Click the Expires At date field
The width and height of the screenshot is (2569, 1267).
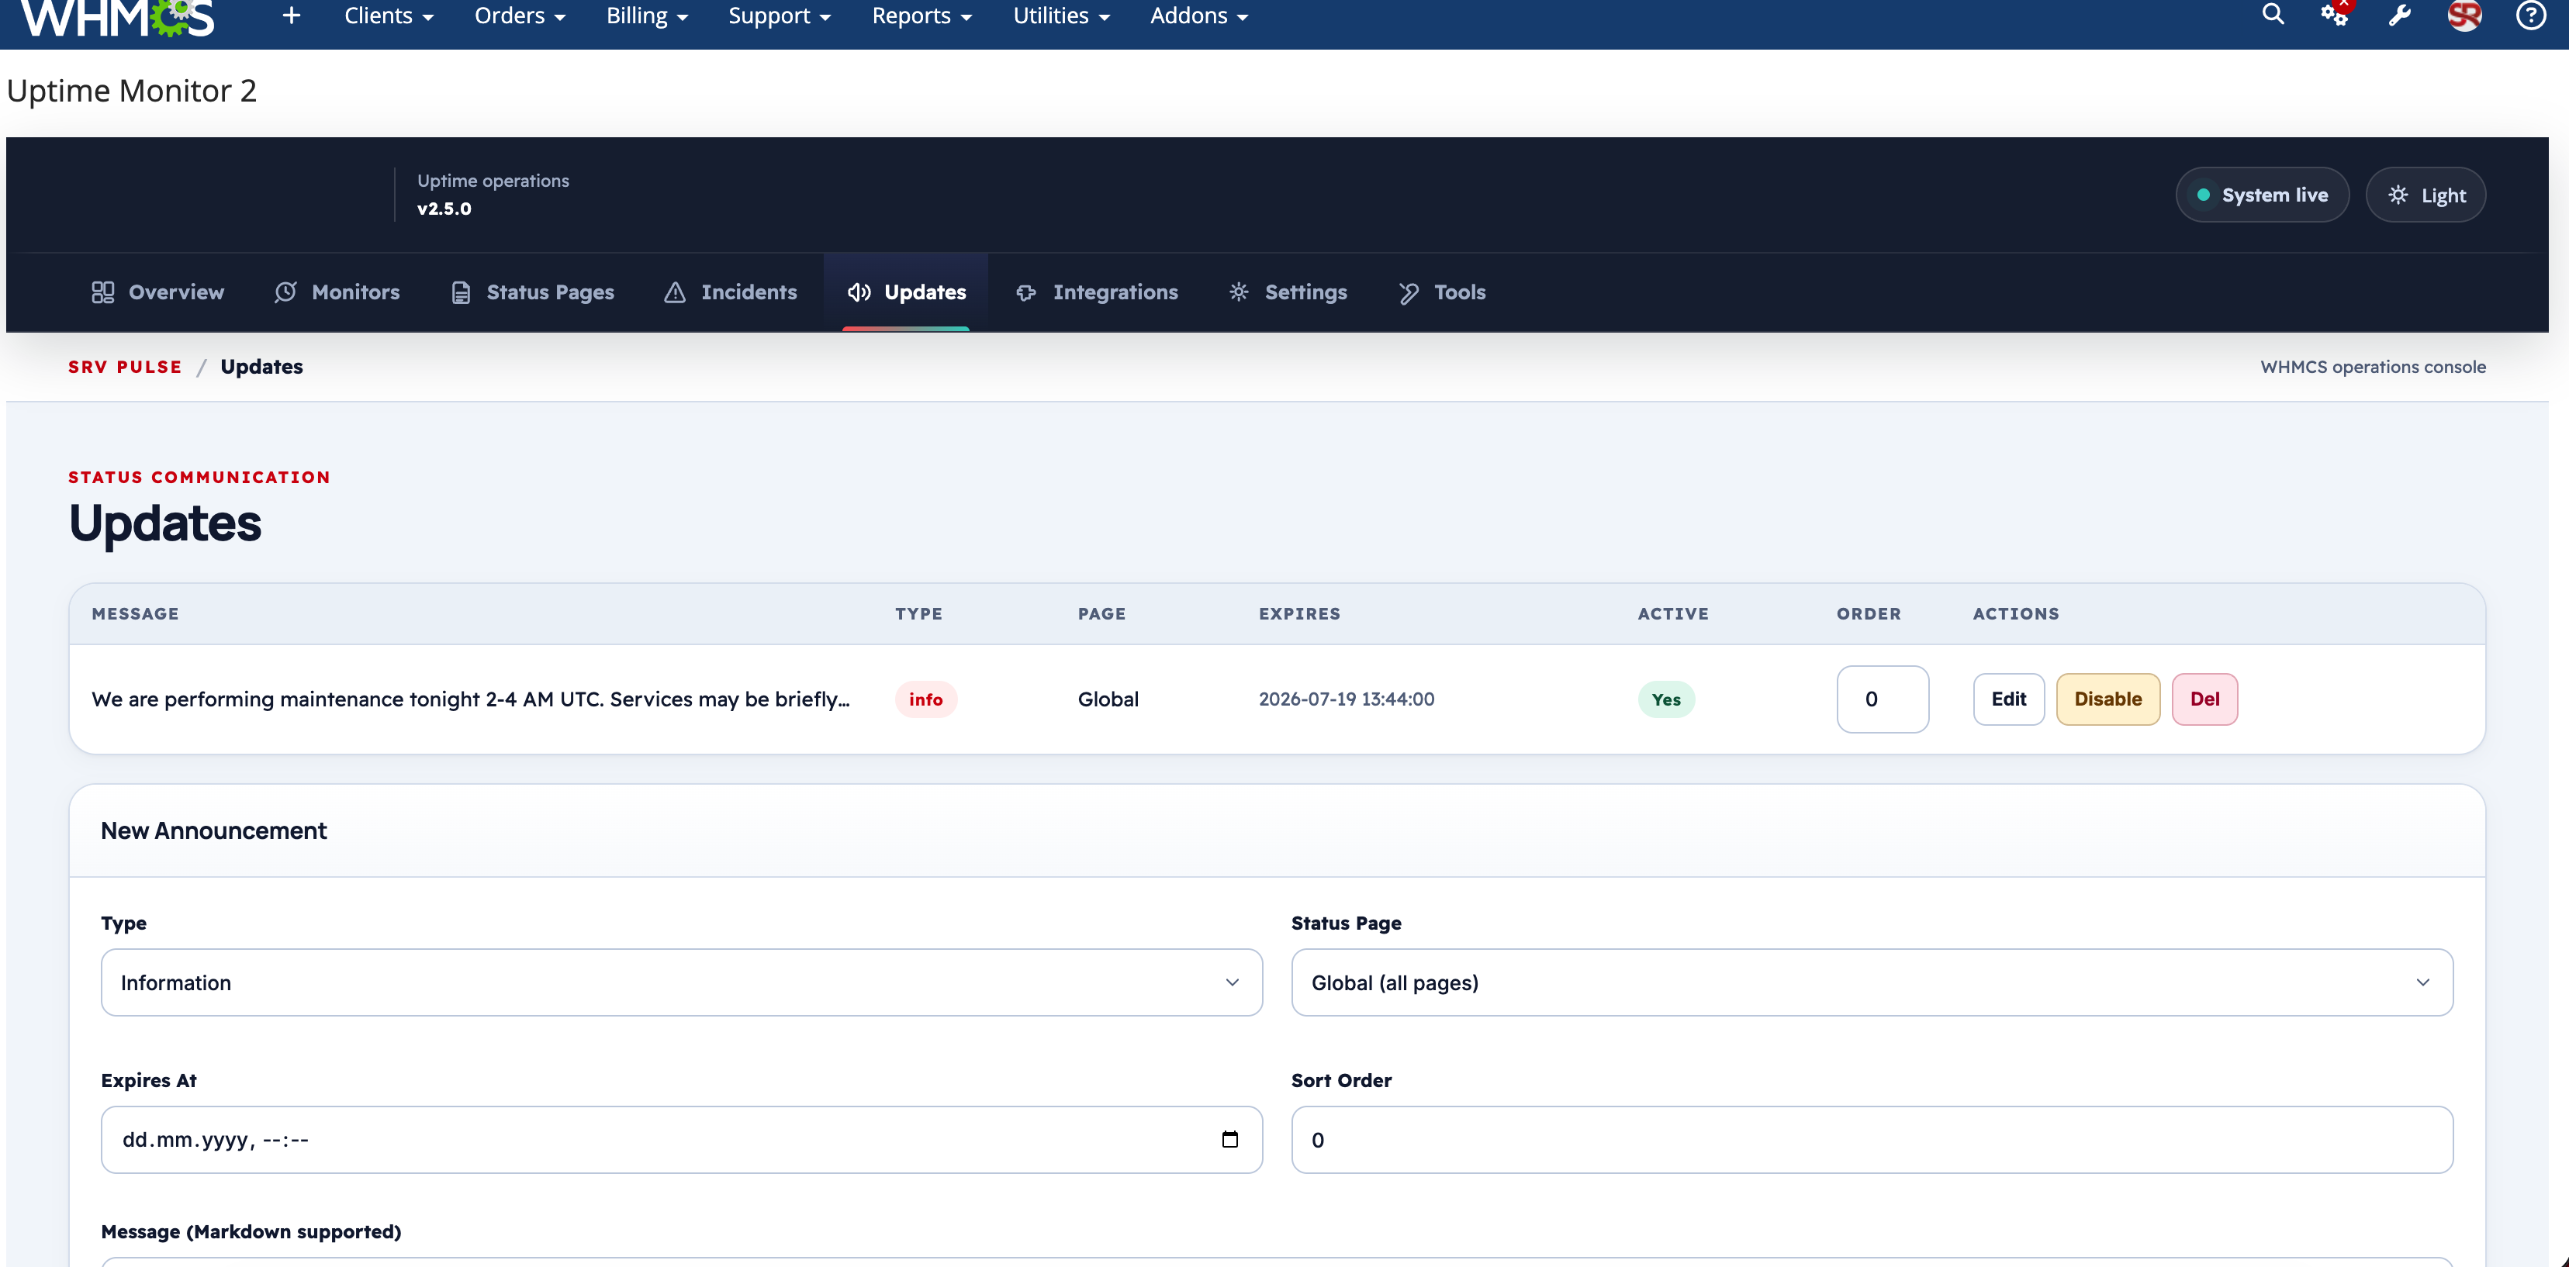click(681, 1139)
